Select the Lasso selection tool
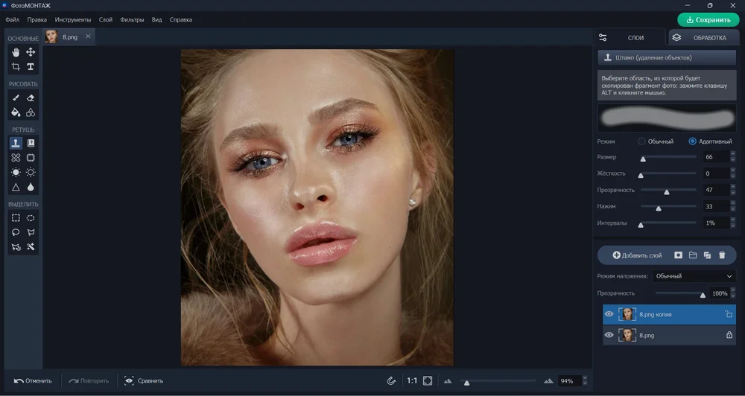Screen dimensions: 745x396 coord(16,232)
